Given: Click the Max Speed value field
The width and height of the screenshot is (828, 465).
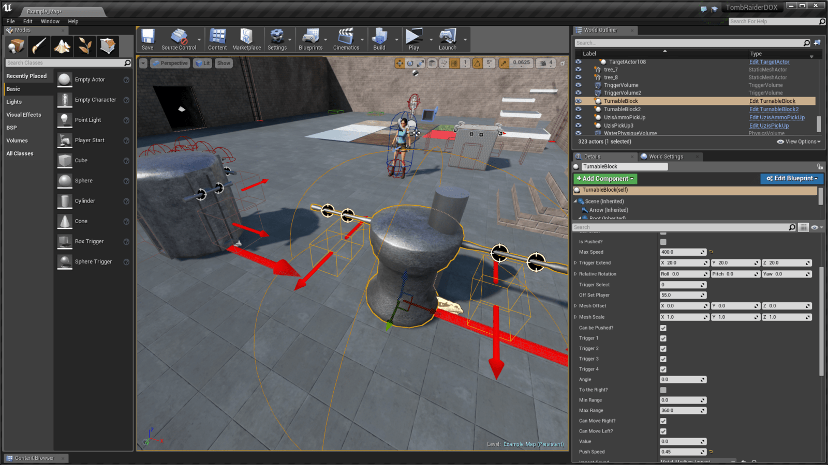Looking at the screenshot, I should click(679, 252).
